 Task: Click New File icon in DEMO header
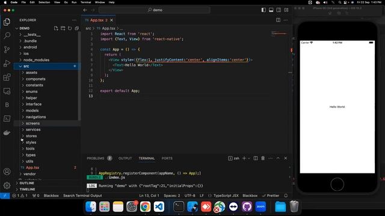pyautogui.click(x=56, y=28)
